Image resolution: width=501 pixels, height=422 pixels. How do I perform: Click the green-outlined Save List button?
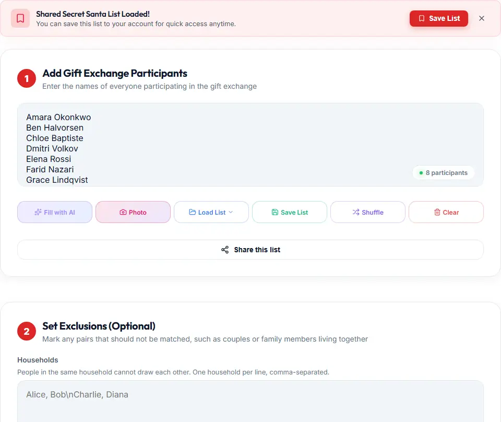[x=290, y=212]
